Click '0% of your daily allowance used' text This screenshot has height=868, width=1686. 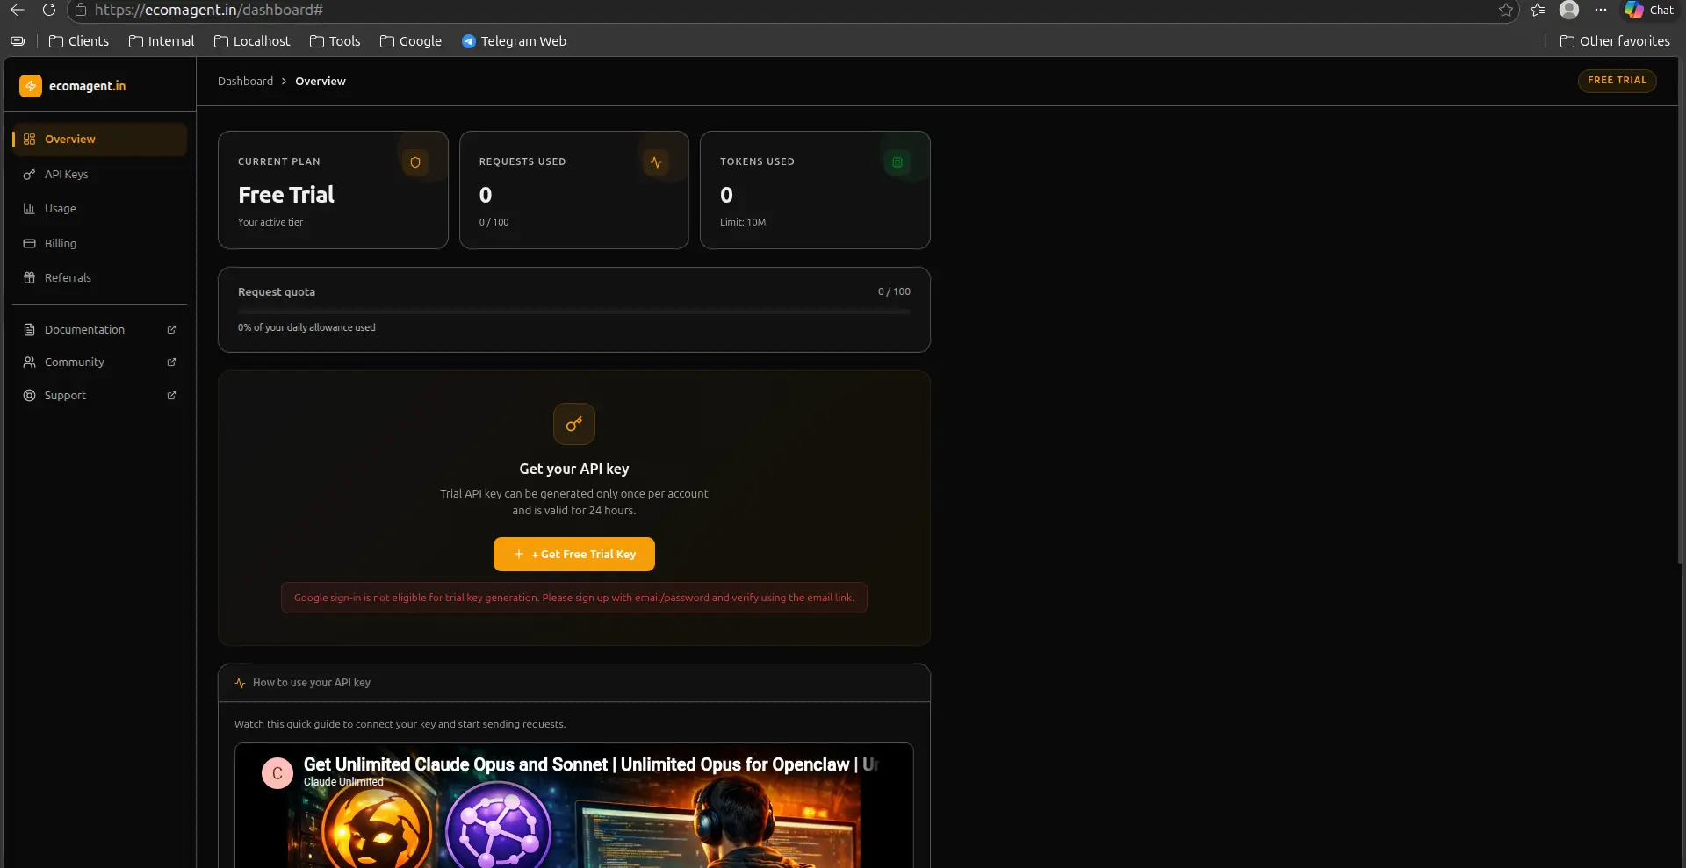[x=306, y=327]
